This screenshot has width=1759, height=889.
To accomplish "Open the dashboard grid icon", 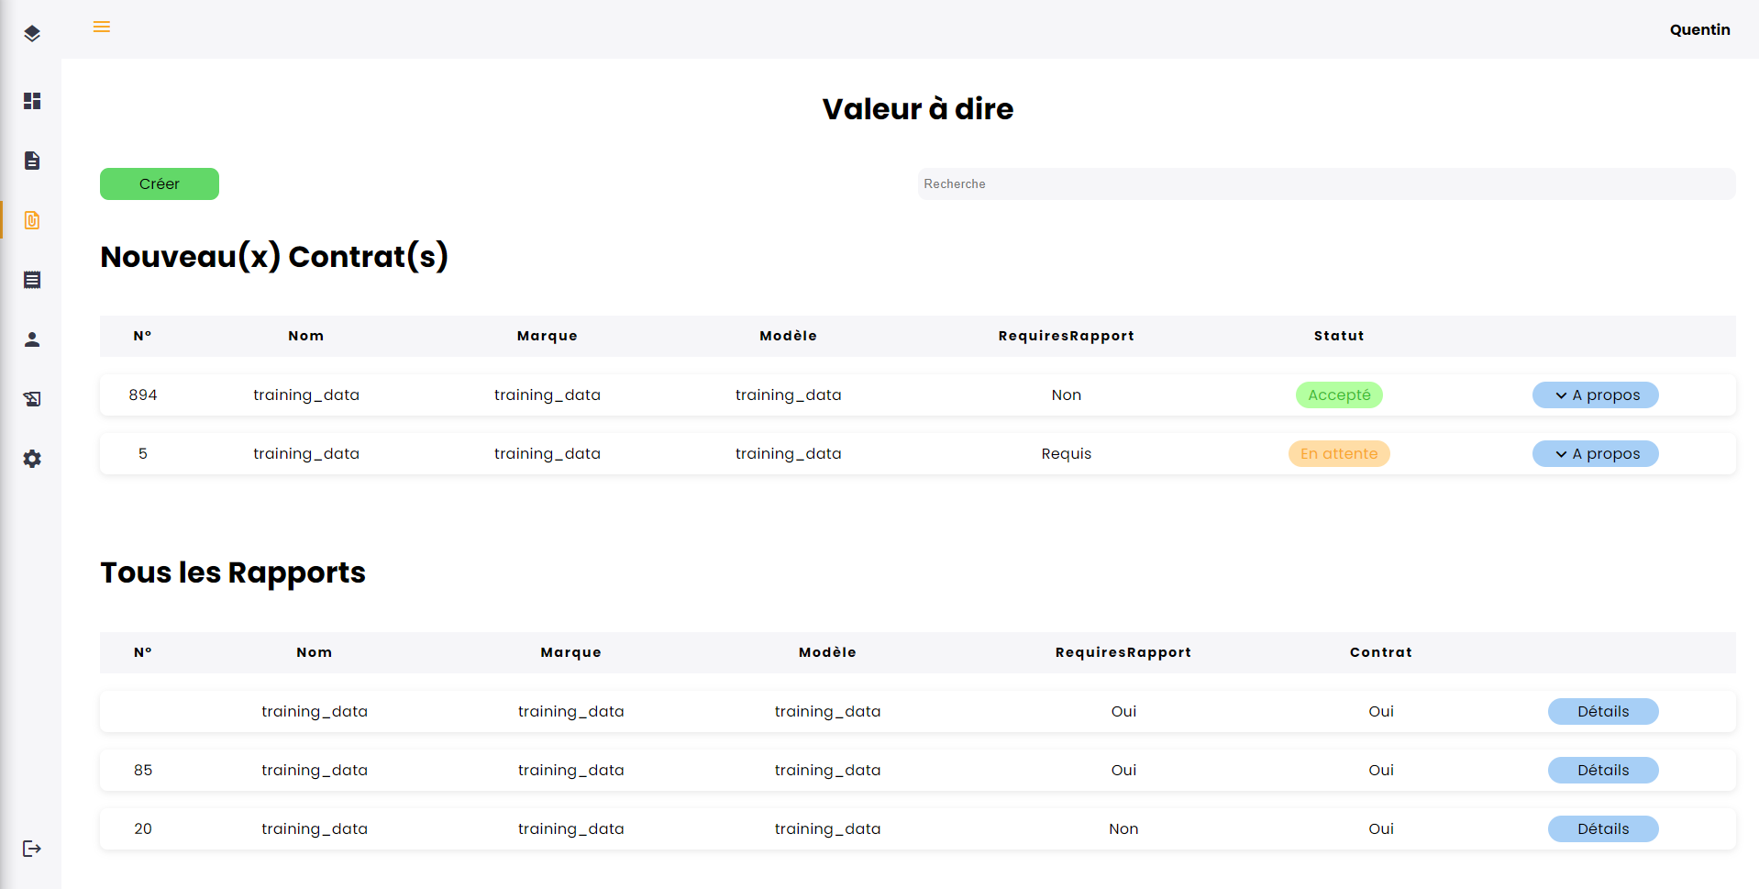I will pyautogui.click(x=32, y=101).
